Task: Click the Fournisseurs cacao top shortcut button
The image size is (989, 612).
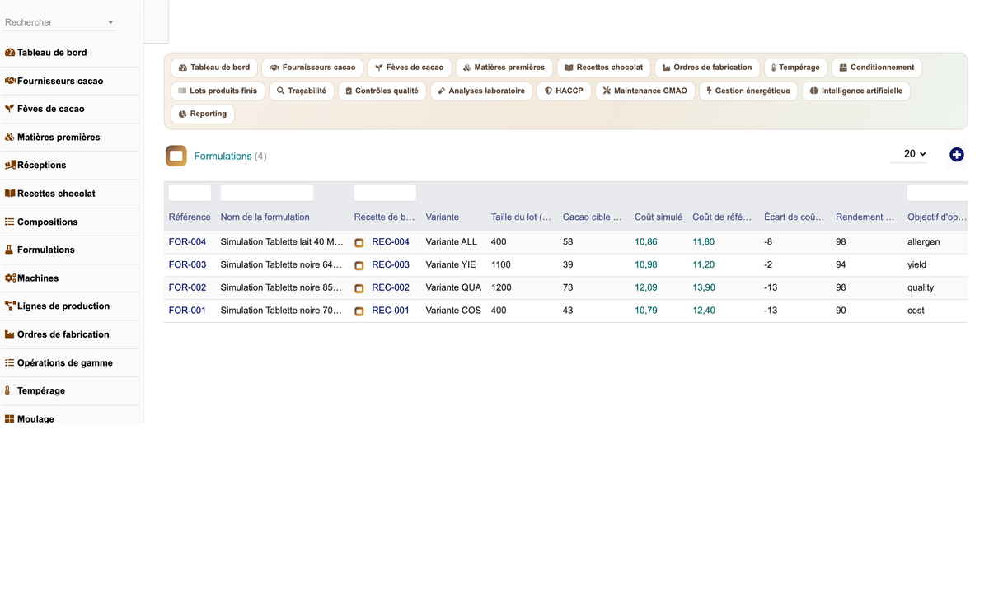Action: tap(312, 68)
